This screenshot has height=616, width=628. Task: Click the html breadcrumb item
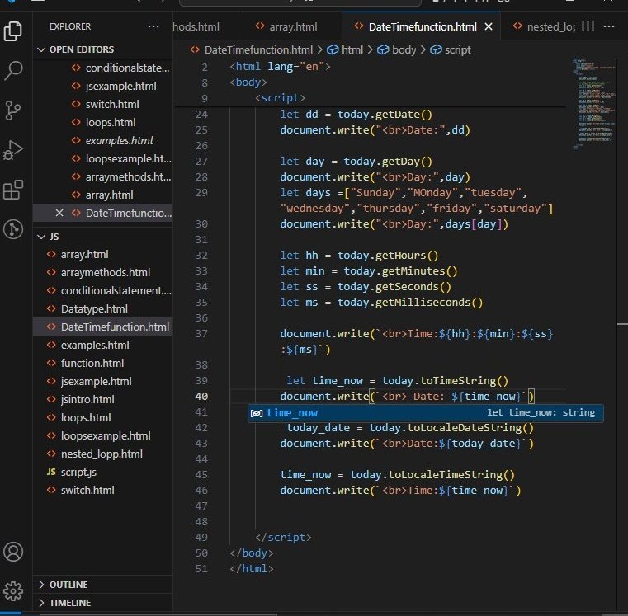[346, 50]
